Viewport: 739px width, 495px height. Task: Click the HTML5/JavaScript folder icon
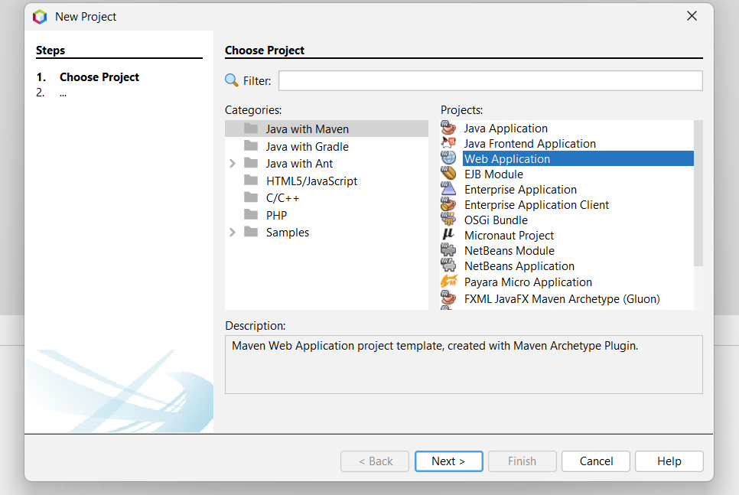[251, 180]
